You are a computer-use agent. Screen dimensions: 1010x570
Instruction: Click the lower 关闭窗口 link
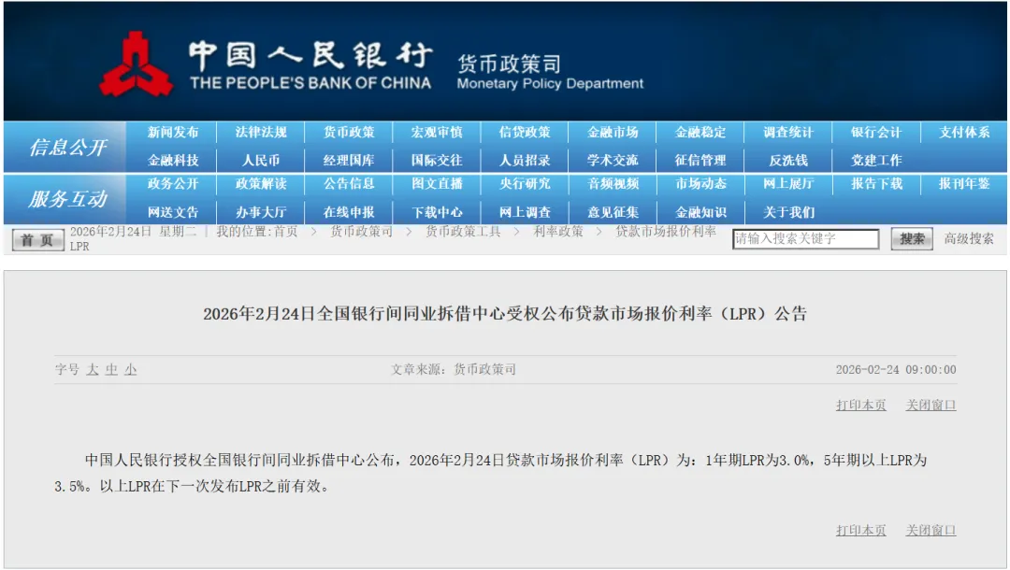click(x=931, y=530)
